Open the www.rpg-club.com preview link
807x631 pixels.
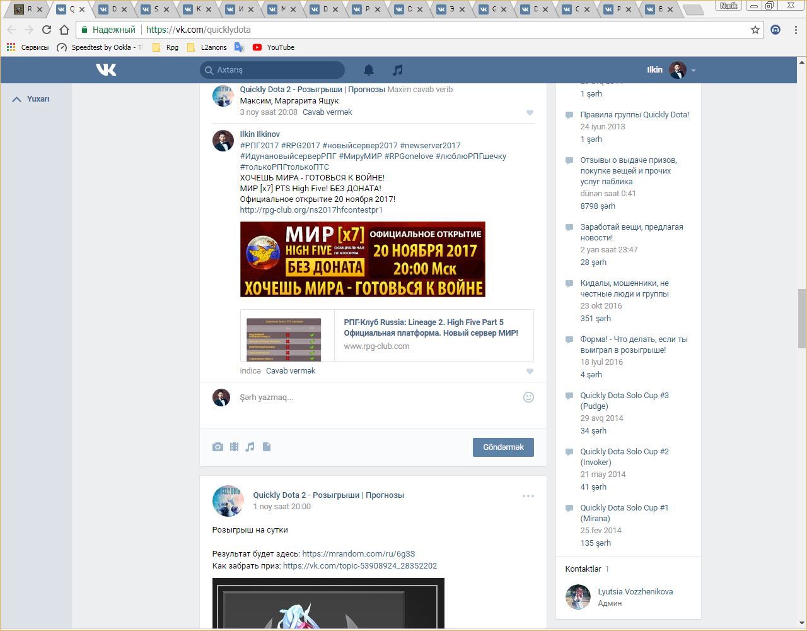[376, 346]
